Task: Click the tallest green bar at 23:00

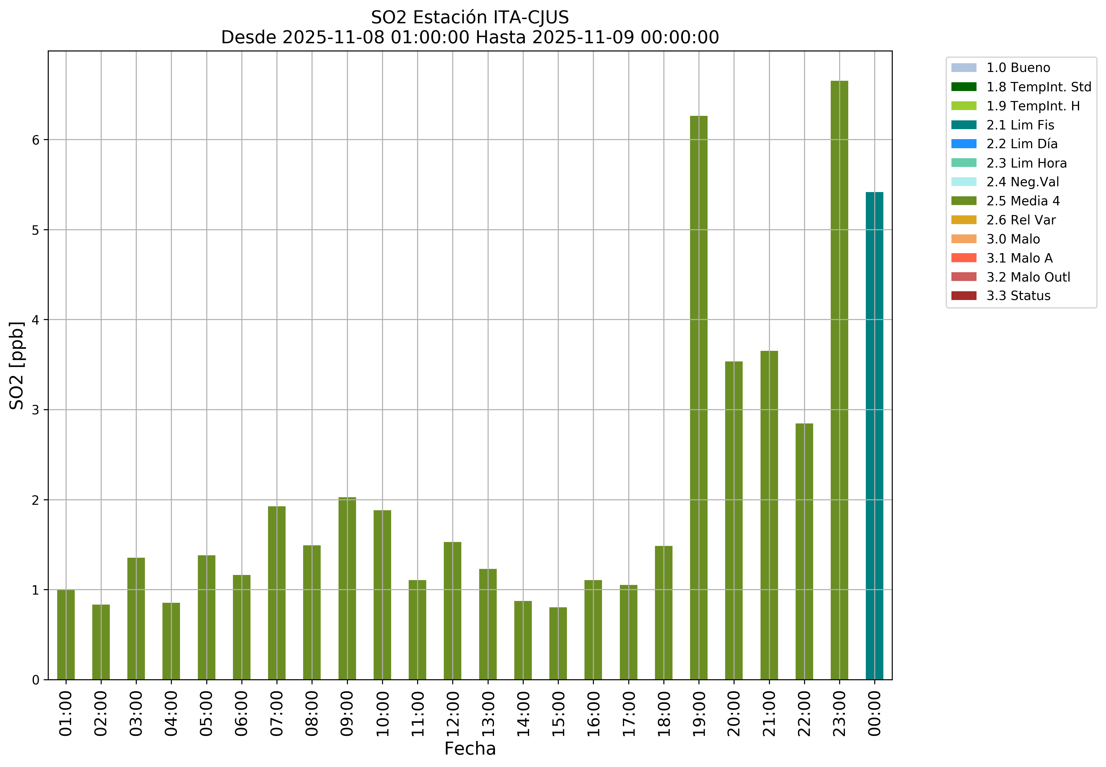Action: (x=839, y=380)
